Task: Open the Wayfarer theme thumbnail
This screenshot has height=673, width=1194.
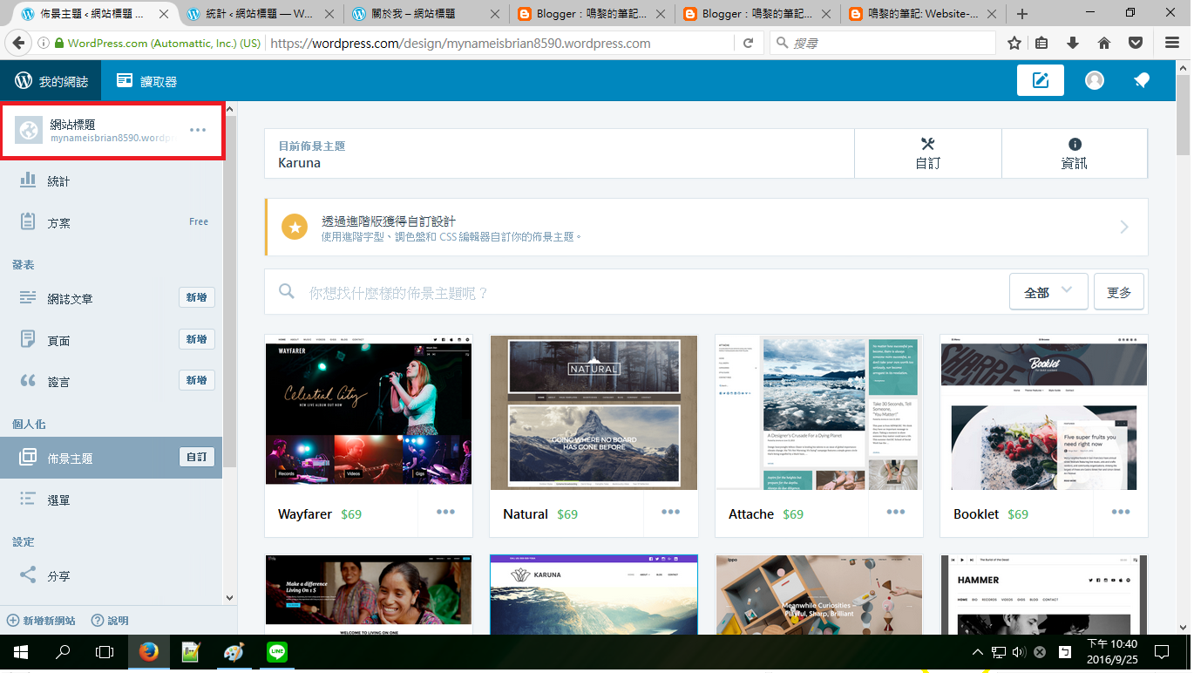Action: click(x=368, y=412)
